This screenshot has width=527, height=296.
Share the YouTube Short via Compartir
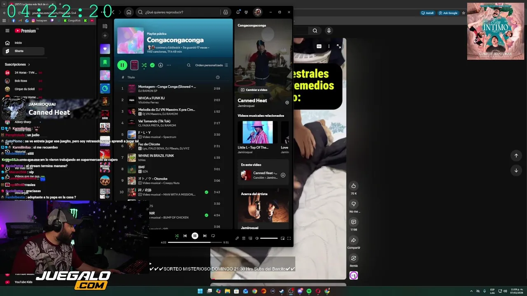pyautogui.click(x=353, y=240)
